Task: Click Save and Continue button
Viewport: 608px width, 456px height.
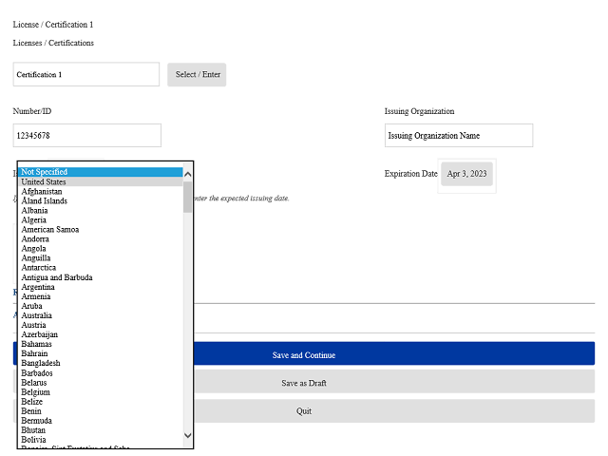Action: pos(304,353)
